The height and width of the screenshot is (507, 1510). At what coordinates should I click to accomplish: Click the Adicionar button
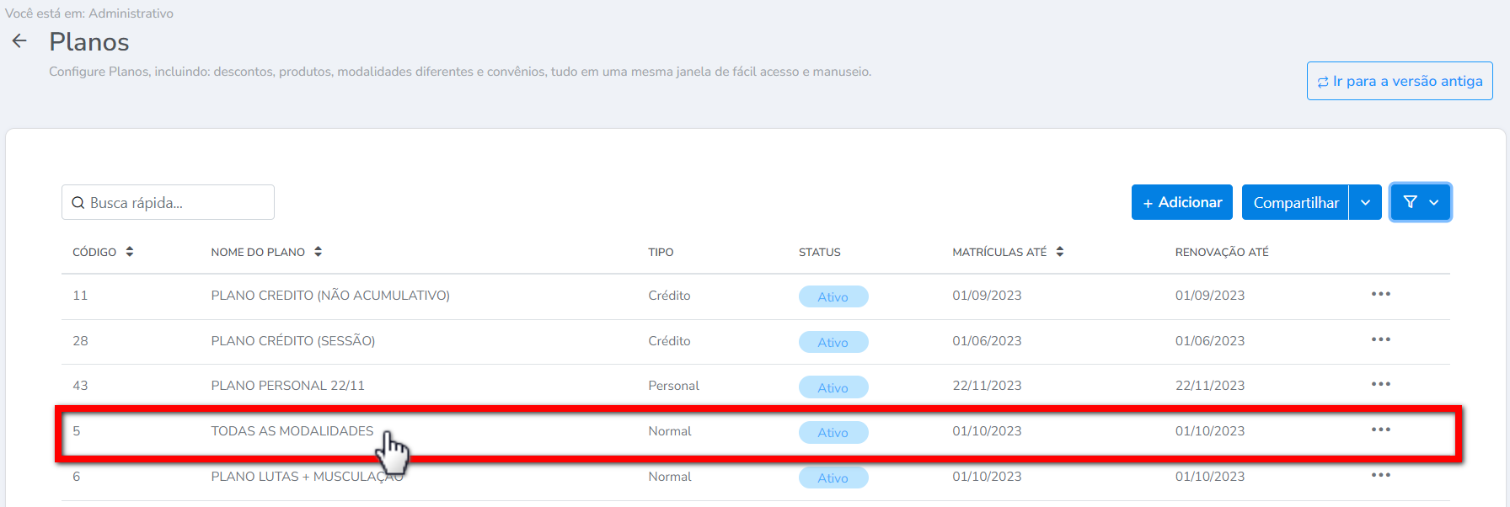click(x=1181, y=202)
